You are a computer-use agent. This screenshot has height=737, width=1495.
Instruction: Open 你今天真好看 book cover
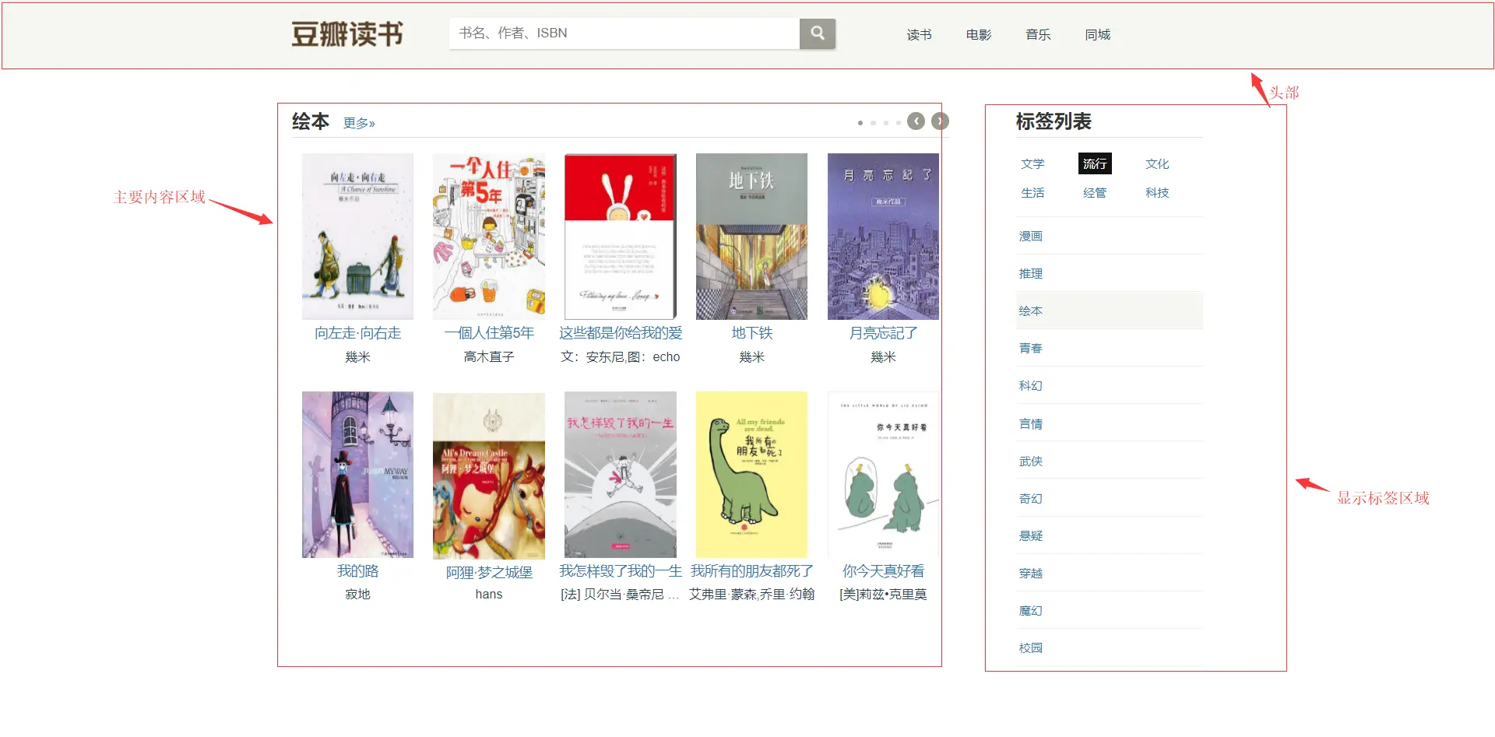tap(883, 475)
